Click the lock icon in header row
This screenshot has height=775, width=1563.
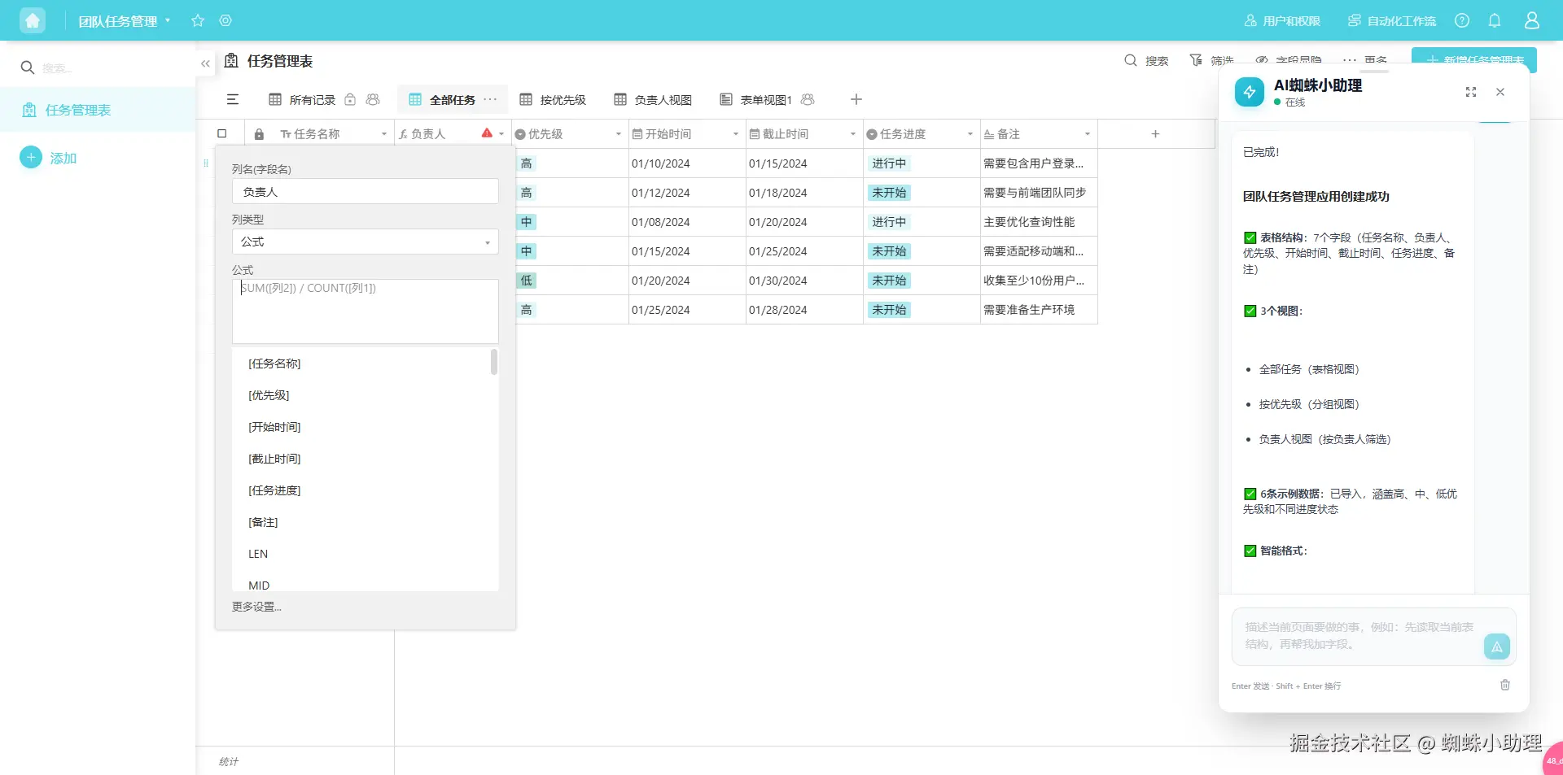(259, 134)
